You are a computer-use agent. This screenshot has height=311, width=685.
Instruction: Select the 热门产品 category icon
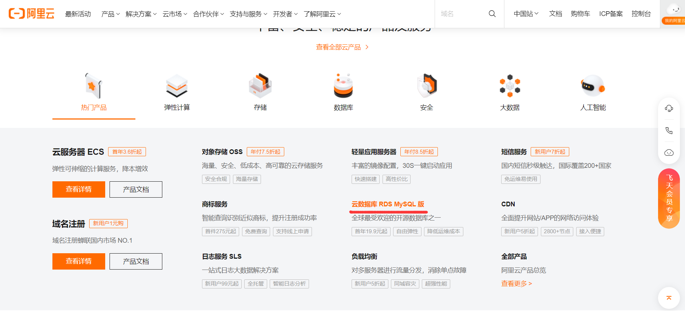click(x=94, y=86)
